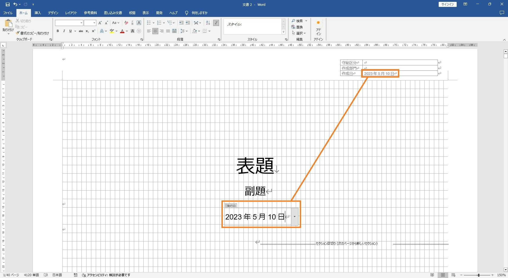
Task: Increase the paragraph indent
Action: [188, 23]
